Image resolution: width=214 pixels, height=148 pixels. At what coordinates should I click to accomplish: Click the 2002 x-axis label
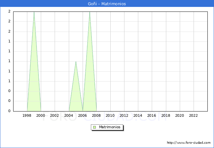tap(55, 115)
